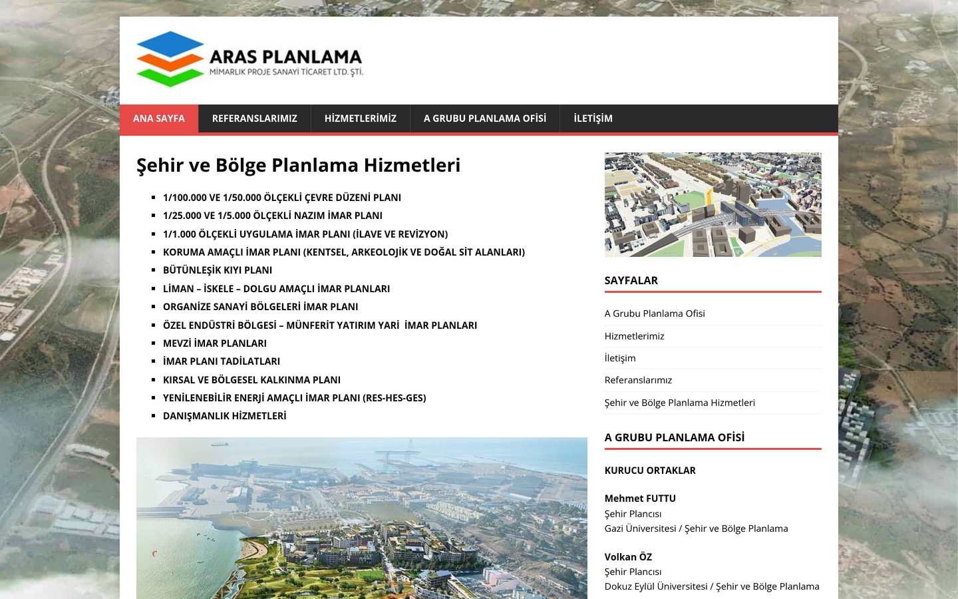Select Özel Endüstri Bölgesi list item
Viewport: 958px width, 599px height.
coord(320,325)
